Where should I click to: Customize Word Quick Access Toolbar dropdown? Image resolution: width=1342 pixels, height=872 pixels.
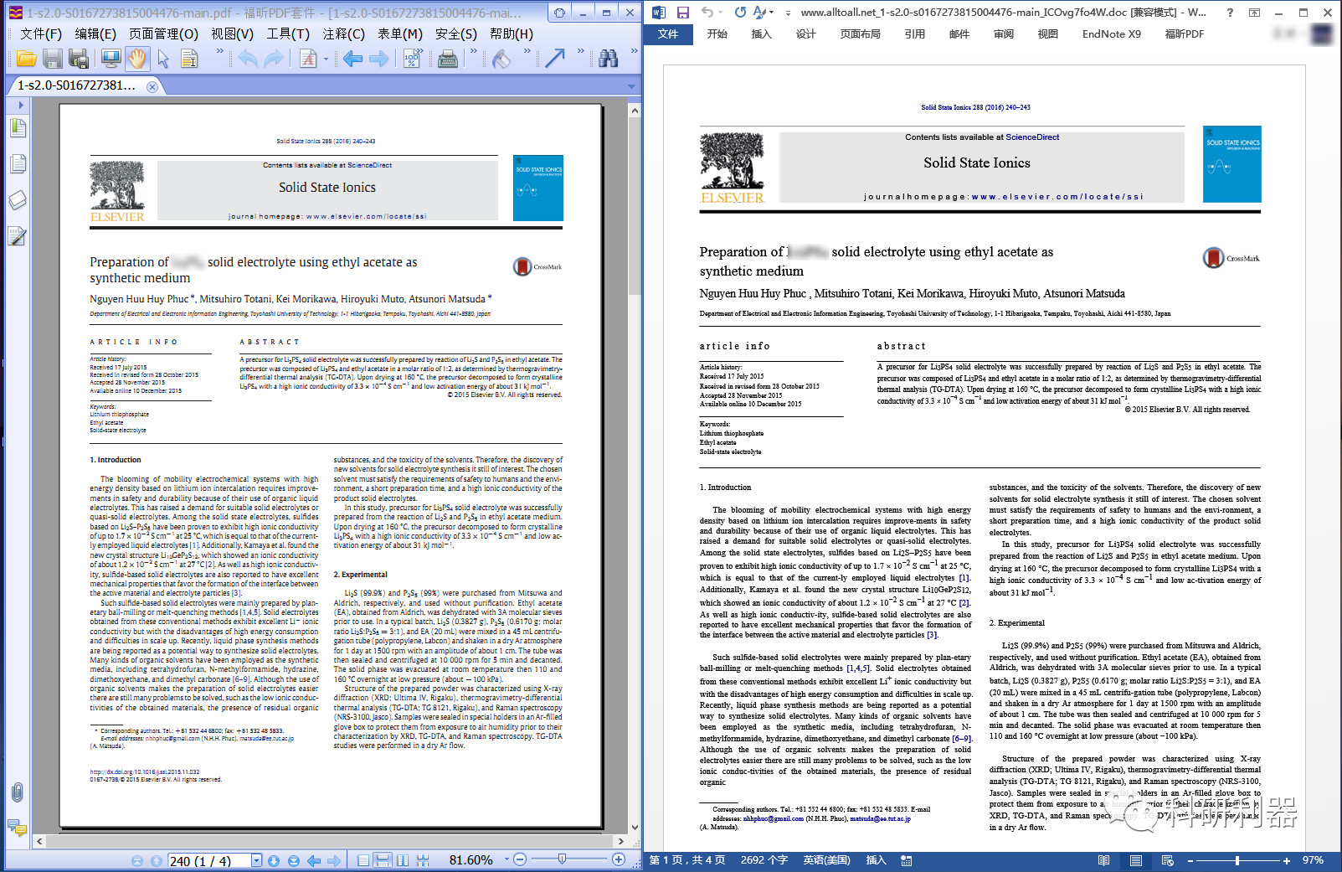[x=789, y=13]
